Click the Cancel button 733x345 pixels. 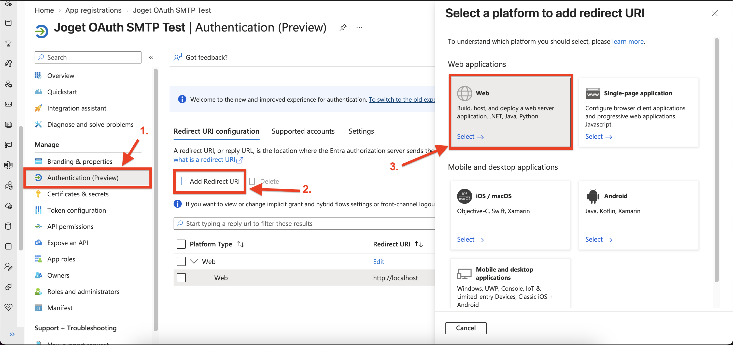click(x=466, y=328)
